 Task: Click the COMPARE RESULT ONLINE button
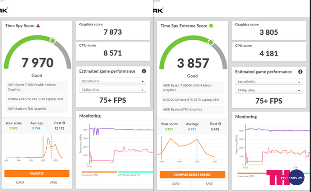pyautogui.click(x=192, y=175)
